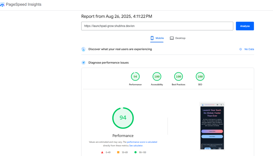Open the mobile page screenshot thumbnail
The width and height of the screenshot is (273, 156).
[212, 126]
